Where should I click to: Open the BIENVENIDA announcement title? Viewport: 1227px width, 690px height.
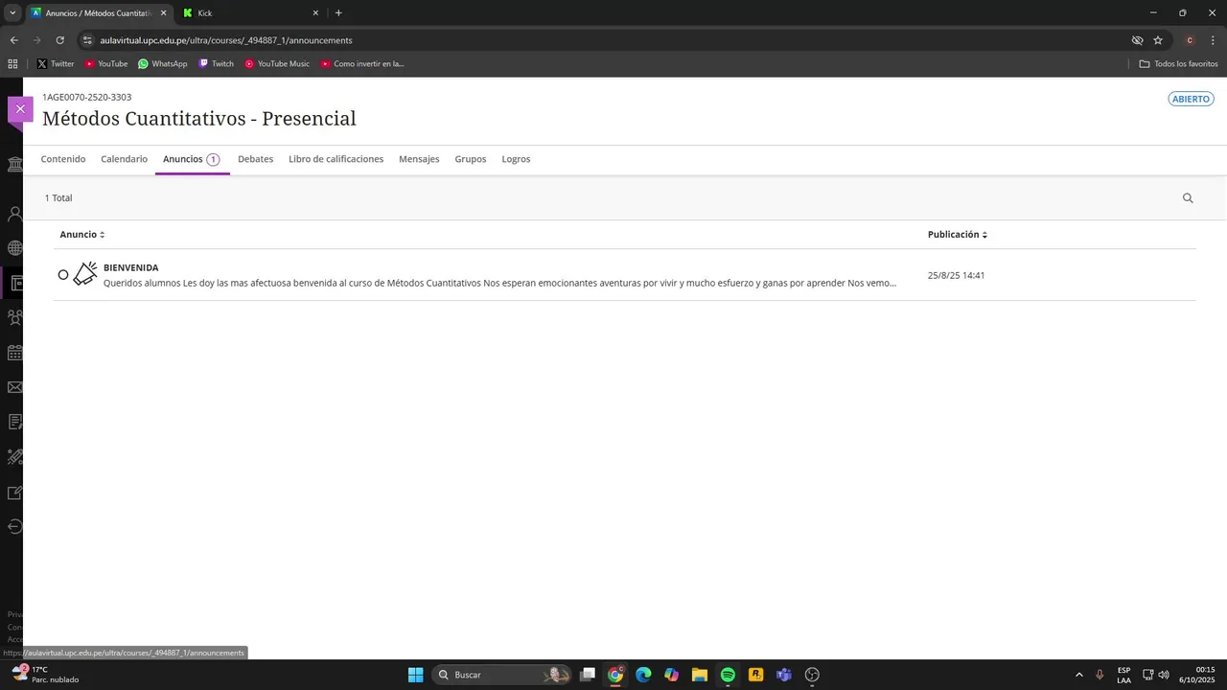pyautogui.click(x=130, y=267)
